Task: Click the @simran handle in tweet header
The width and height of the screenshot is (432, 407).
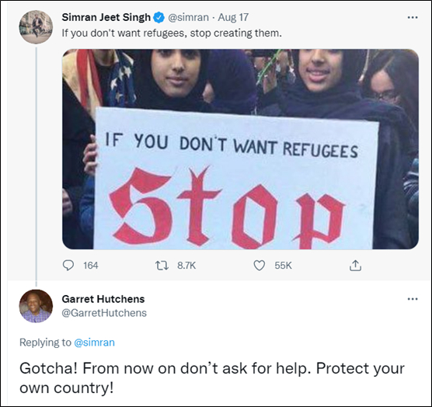Action: coord(188,18)
